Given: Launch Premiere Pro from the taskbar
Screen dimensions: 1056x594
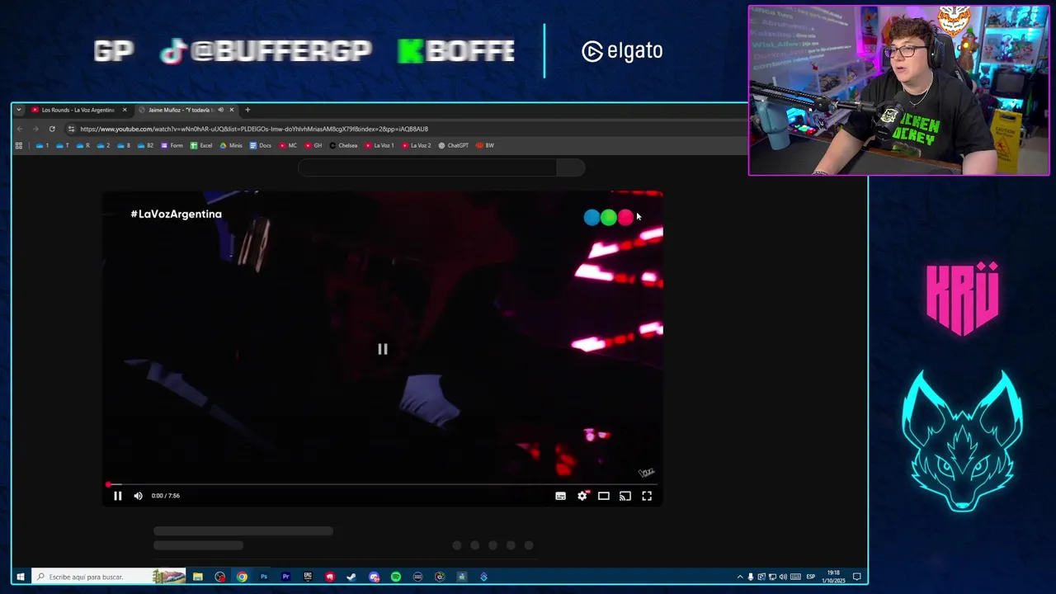Looking at the screenshot, I should [285, 577].
